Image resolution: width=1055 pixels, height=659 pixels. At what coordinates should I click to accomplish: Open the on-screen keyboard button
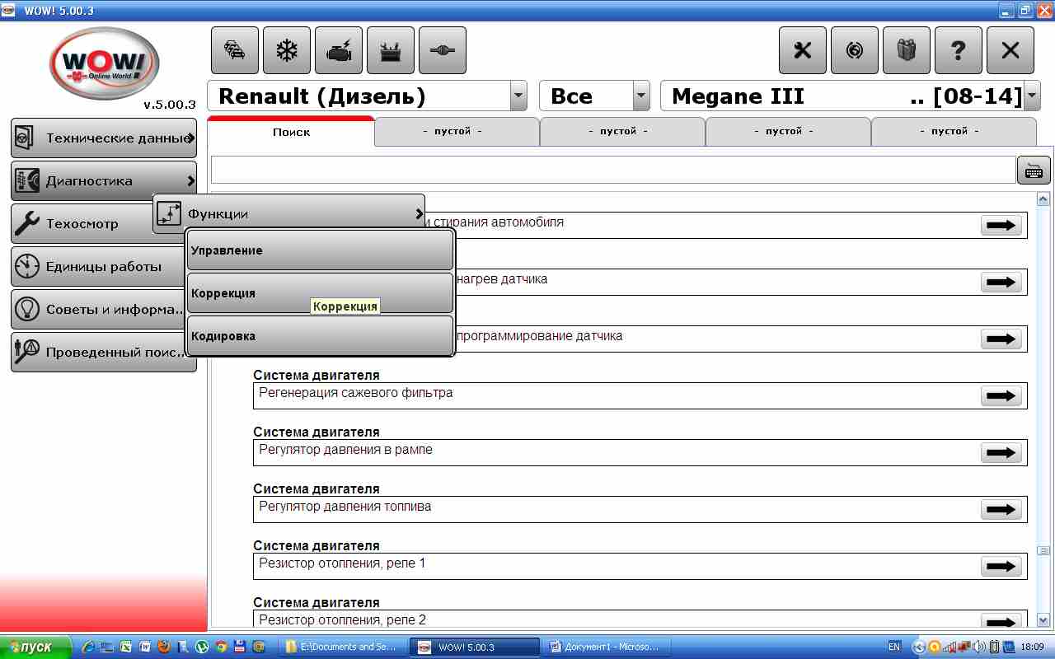click(1034, 170)
